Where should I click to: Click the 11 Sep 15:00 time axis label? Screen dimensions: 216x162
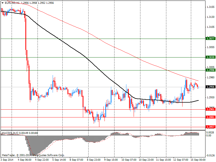coord(164,160)
